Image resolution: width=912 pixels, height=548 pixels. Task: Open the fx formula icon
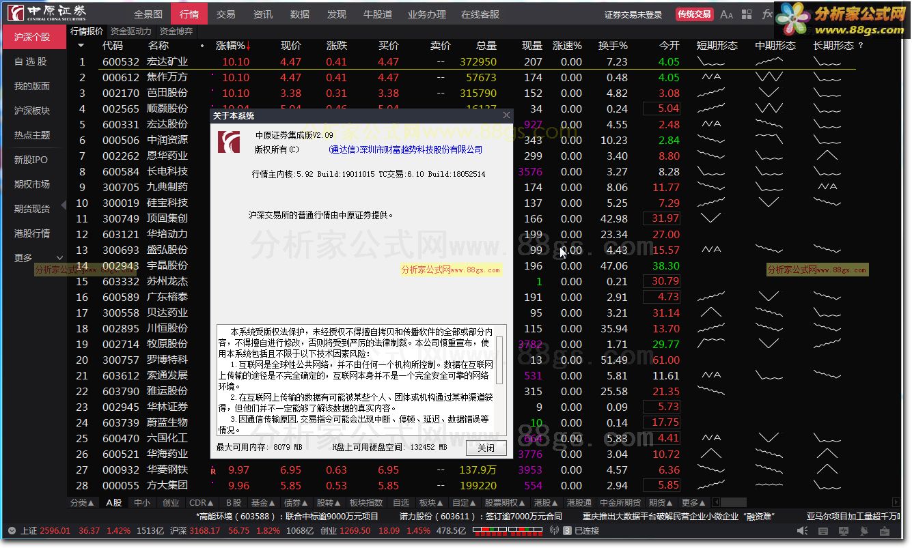coord(766,14)
